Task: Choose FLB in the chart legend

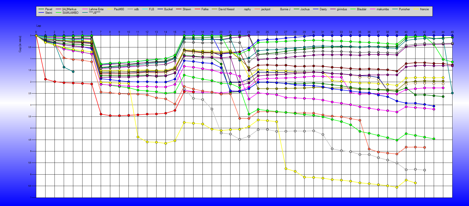Action: click(151, 9)
